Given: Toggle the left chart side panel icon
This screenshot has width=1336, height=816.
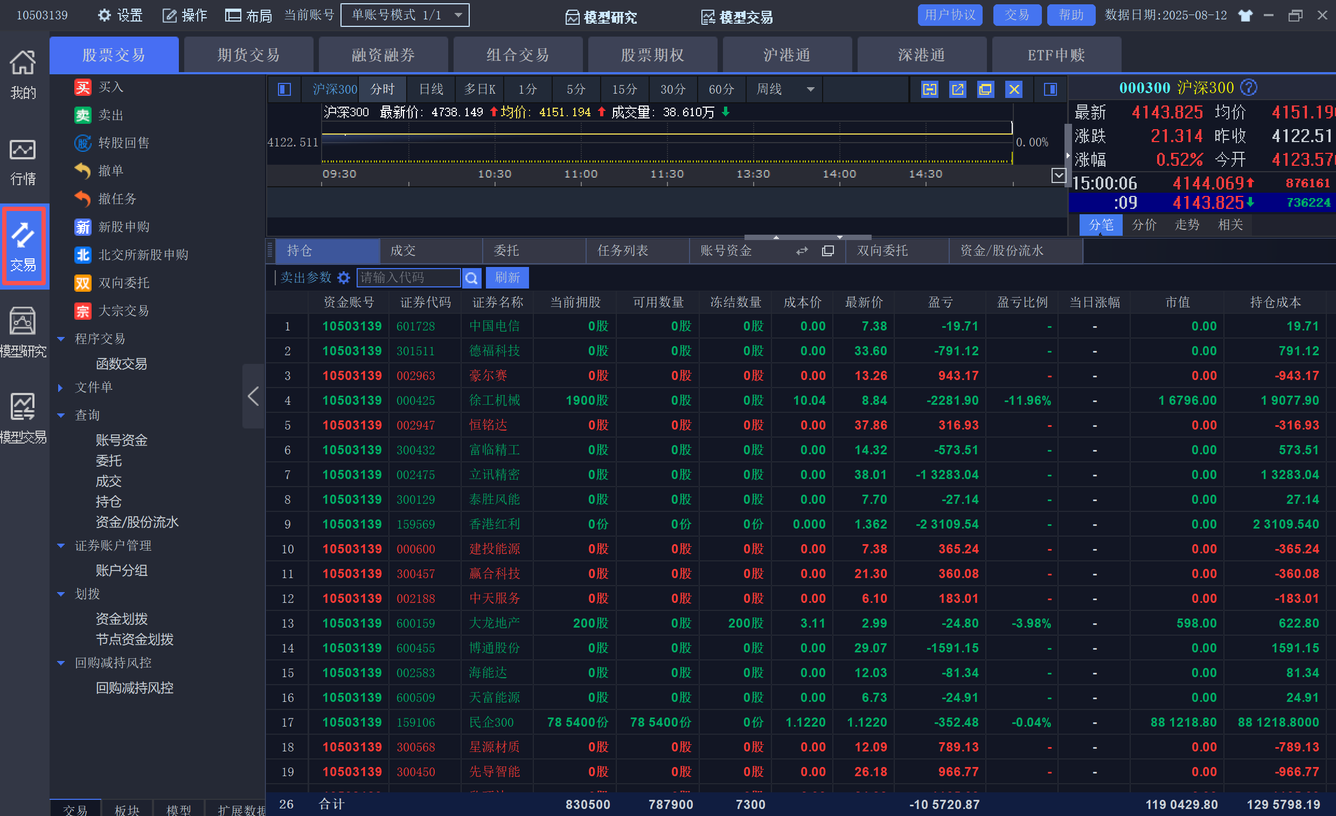Looking at the screenshot, I should [284, 89].
